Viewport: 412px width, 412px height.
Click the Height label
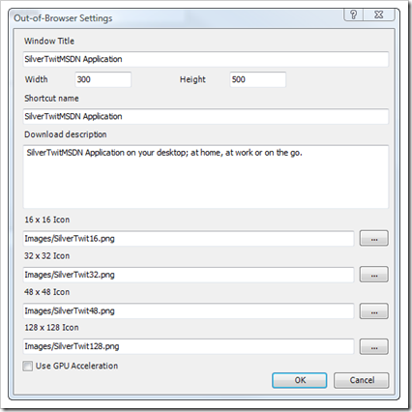(192, 79)
